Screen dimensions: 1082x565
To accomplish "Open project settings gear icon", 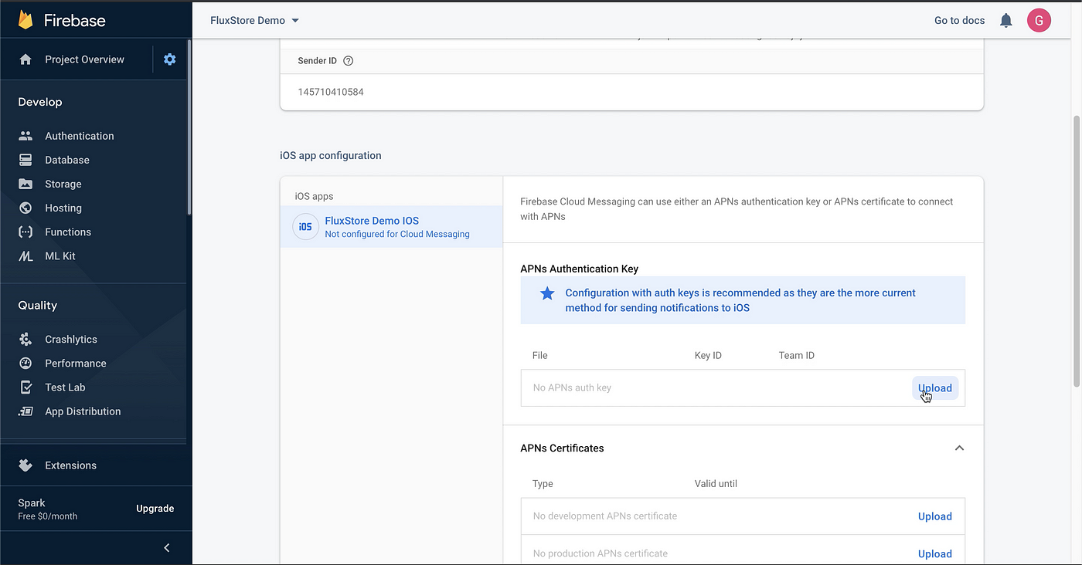I will [170, 59].
